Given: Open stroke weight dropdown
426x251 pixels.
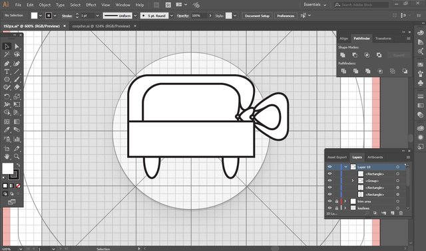Looking at the screenshot, I should [x=97, y=16].
